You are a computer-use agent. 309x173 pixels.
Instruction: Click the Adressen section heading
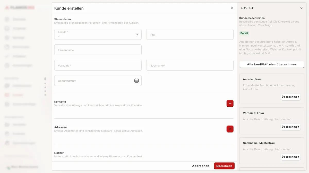[61, 127]
